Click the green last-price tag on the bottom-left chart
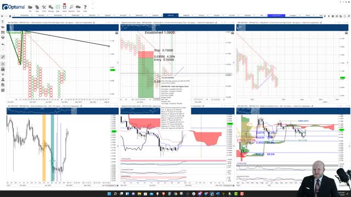Screen dimensions: 351x197 pyautogui.click(x=114, y=131)
